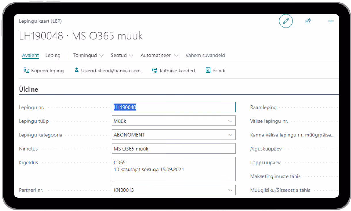Screen dimensions: 351x211
Task: Click the Lepingu tüüp field label
Action: pos(34,121)
